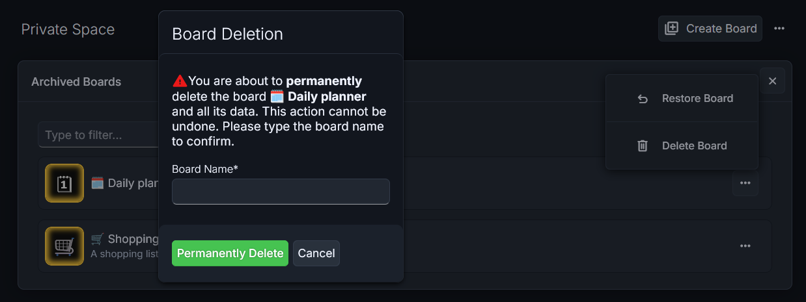Screen dimensions: 806x302
Task: Focus the Type to filter field
Action: 98,135
